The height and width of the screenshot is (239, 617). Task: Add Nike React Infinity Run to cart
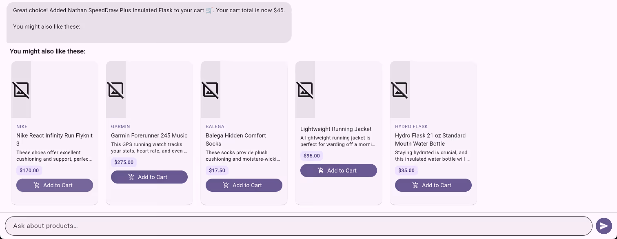pyautogui.click(x=55, y=185)
